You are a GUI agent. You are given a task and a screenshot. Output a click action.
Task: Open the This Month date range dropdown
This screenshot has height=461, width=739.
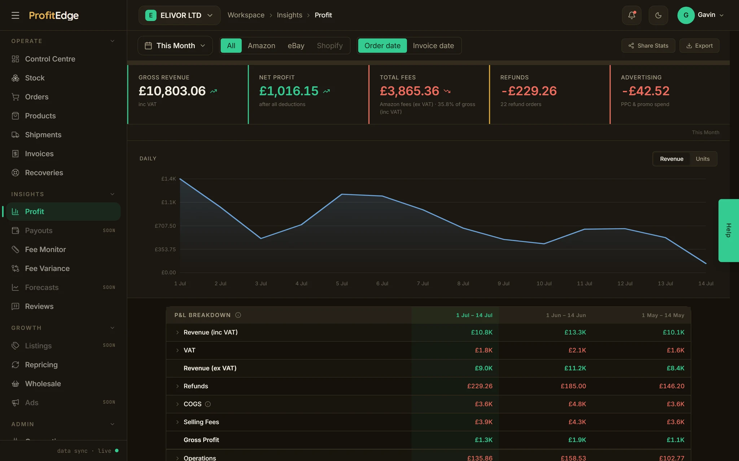[x=175, y=46]
